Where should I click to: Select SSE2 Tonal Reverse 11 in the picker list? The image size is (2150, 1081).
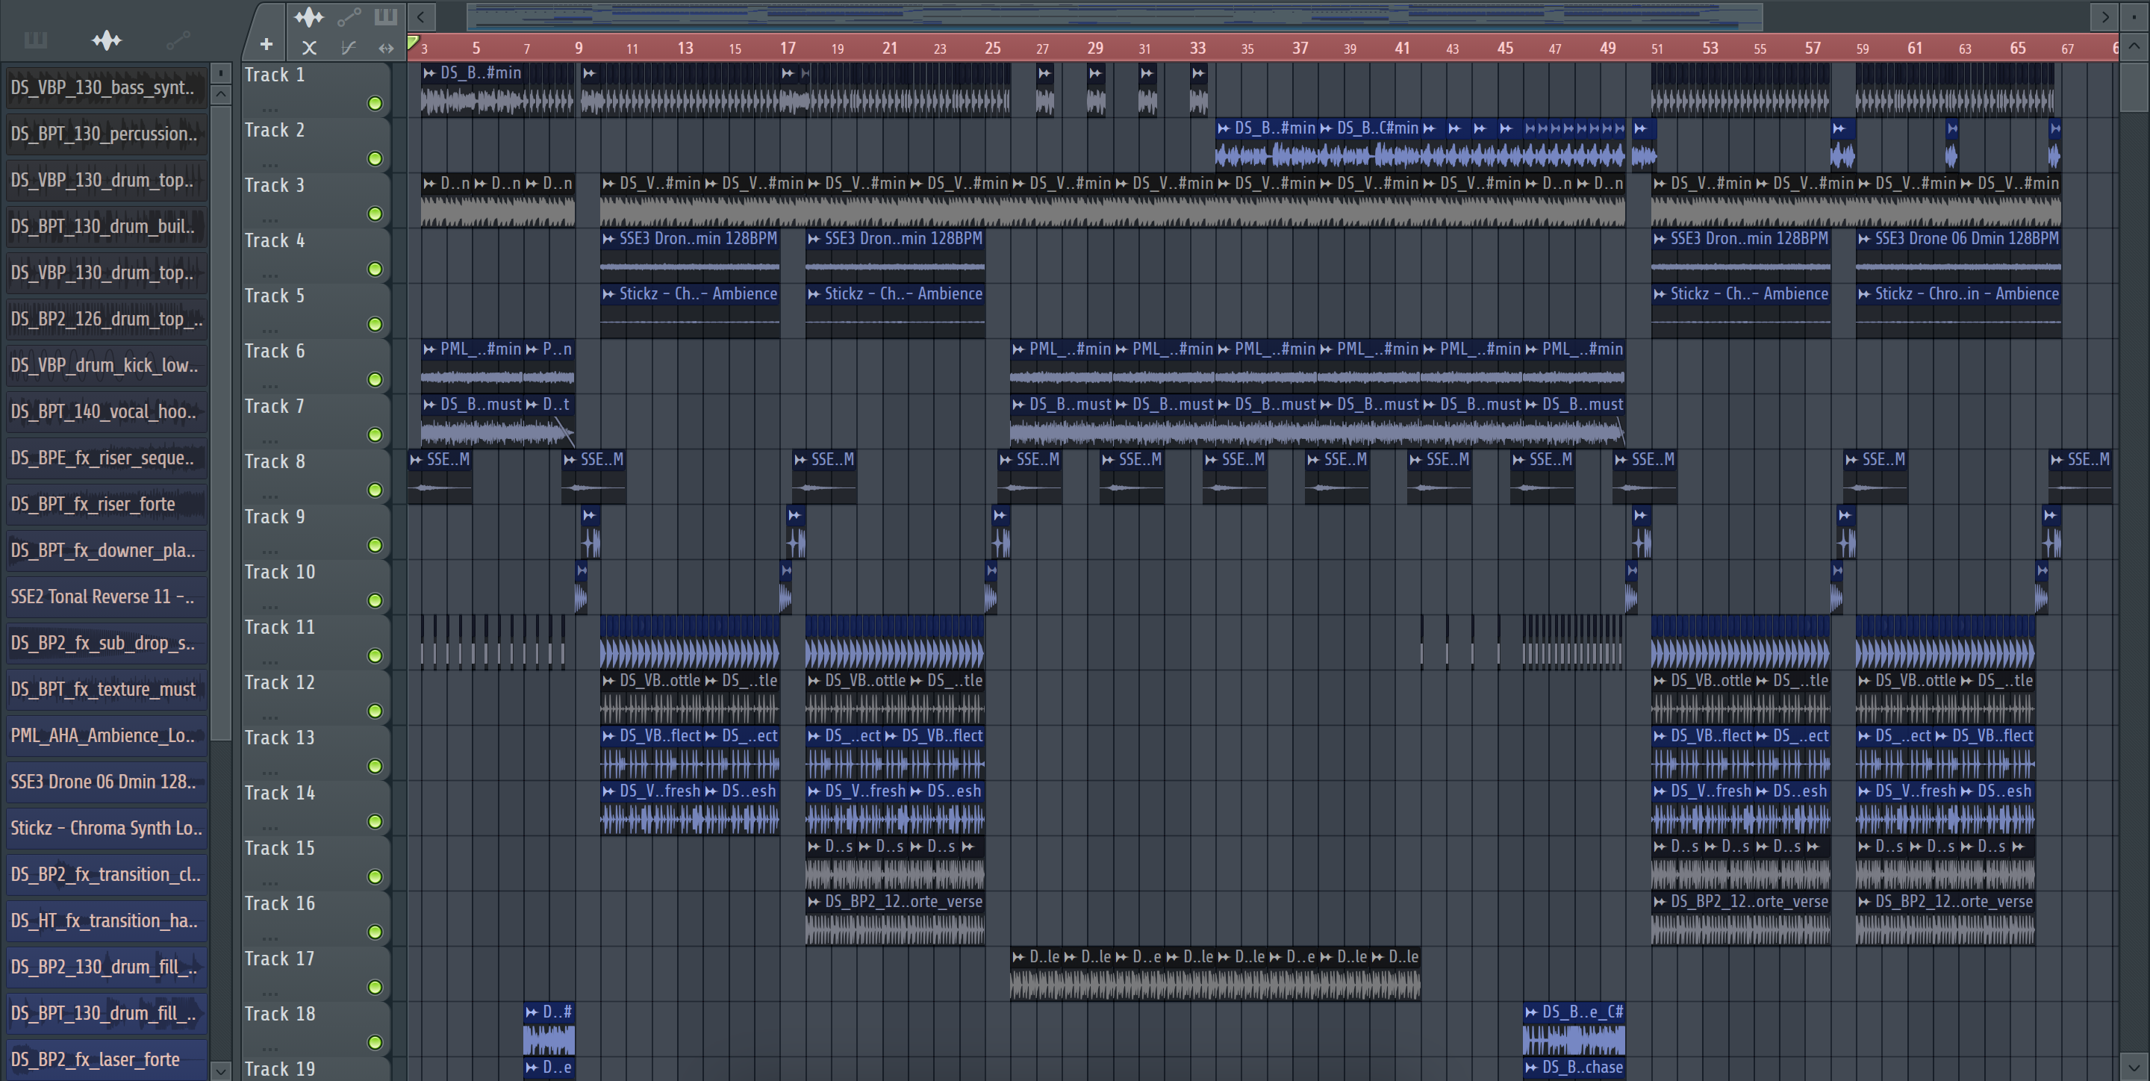tap(106, 596)
